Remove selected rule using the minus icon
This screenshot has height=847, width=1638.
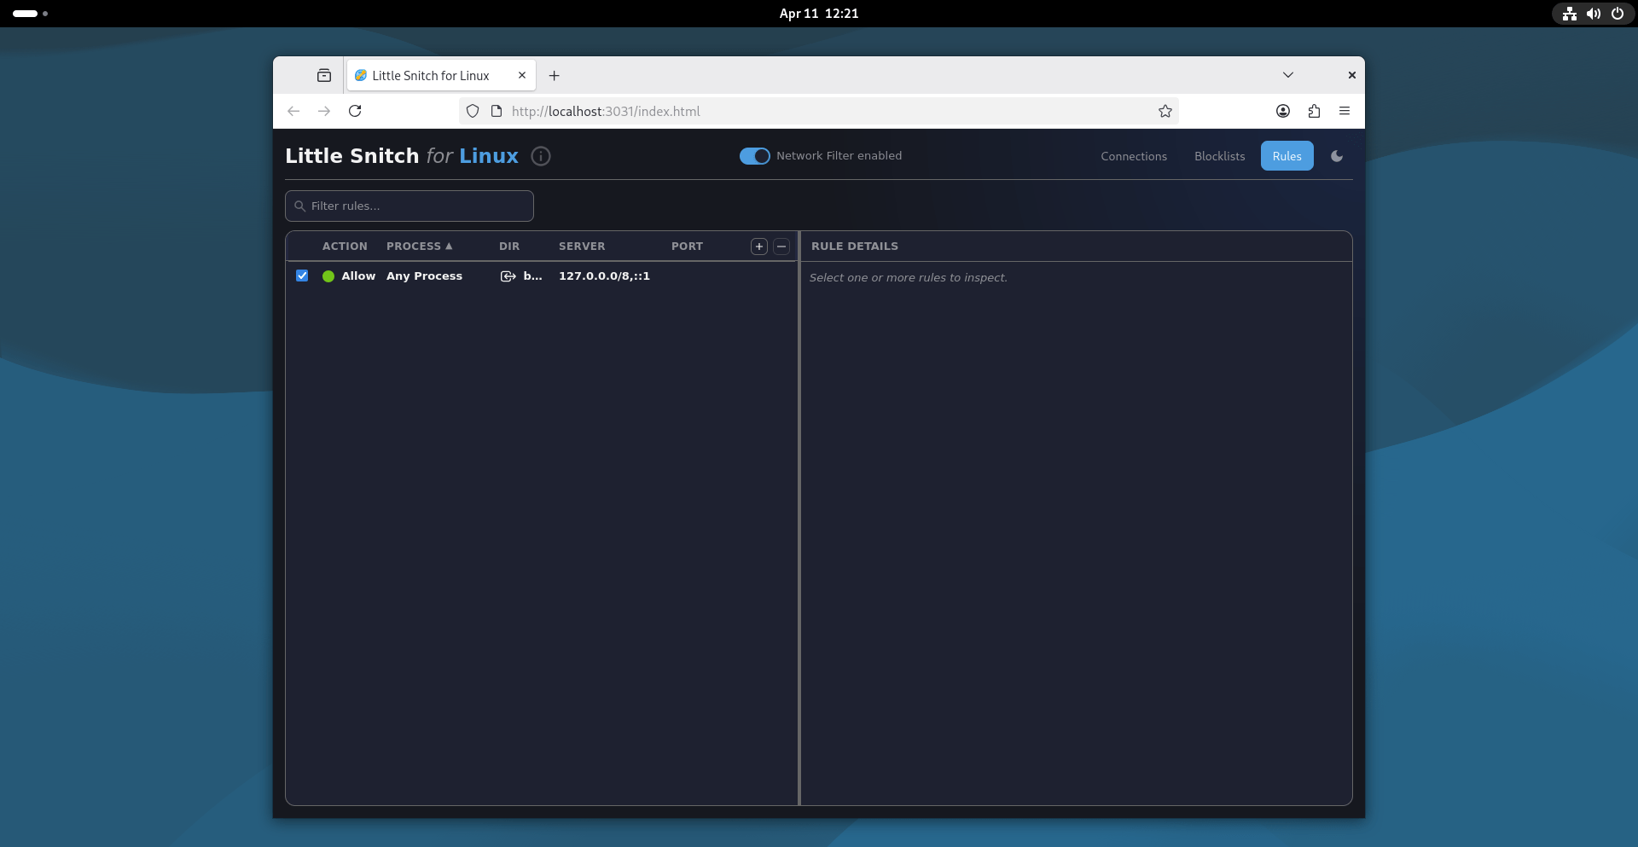(x=781, y=247)
